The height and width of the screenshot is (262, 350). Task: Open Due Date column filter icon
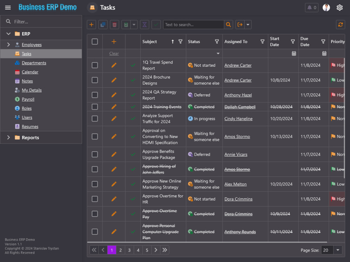tap(323, 42)
